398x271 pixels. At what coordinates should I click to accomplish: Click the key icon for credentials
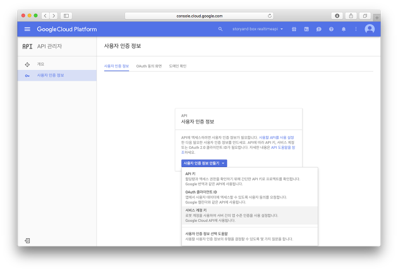point(27,76)
